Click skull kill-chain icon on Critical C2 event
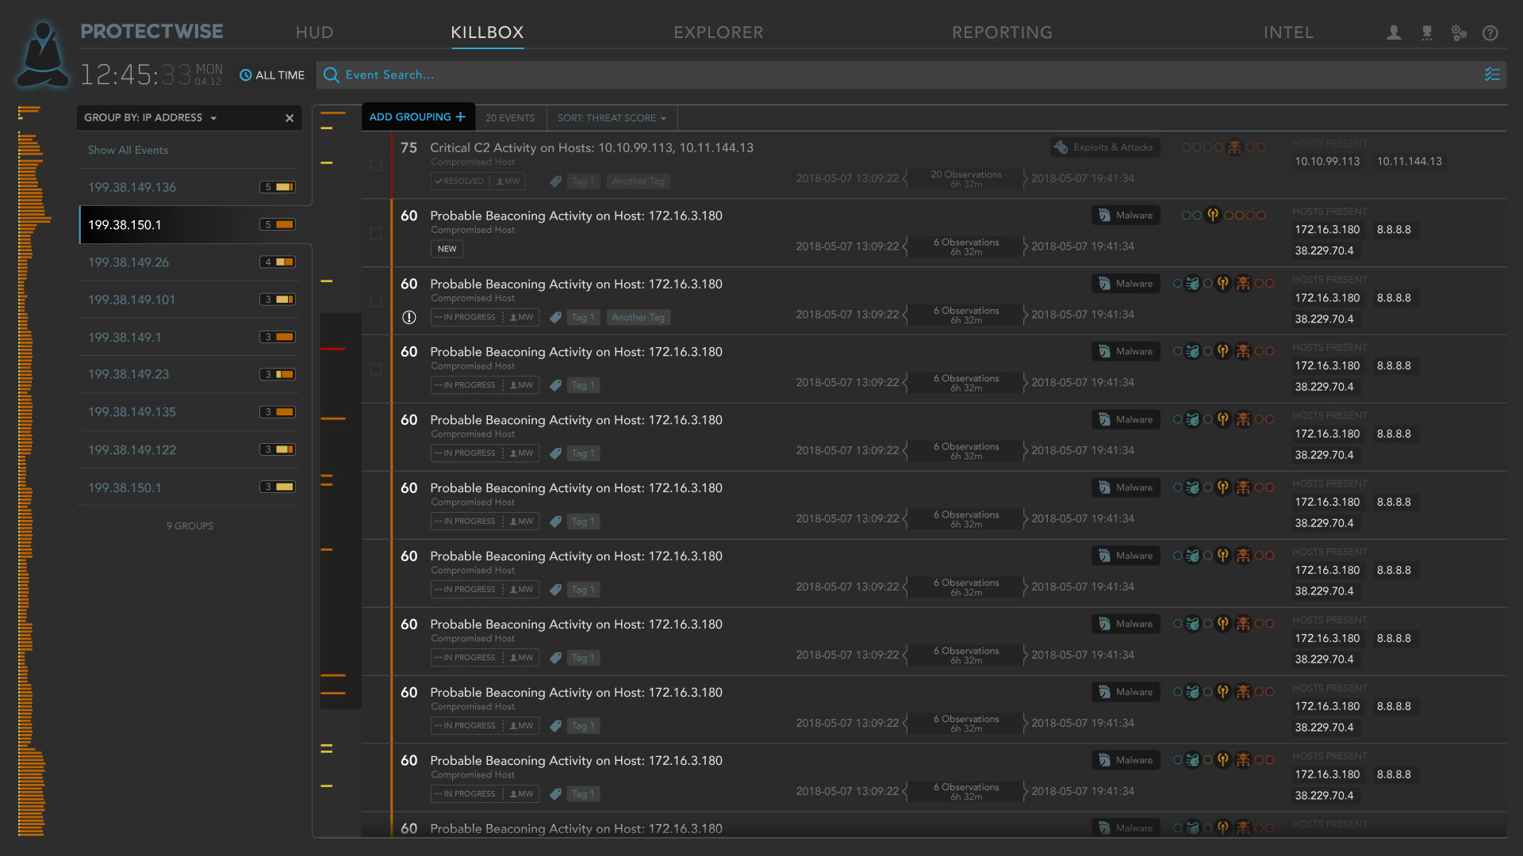The width and height of the screenshot is (1523, 856). pos(1235,147)
